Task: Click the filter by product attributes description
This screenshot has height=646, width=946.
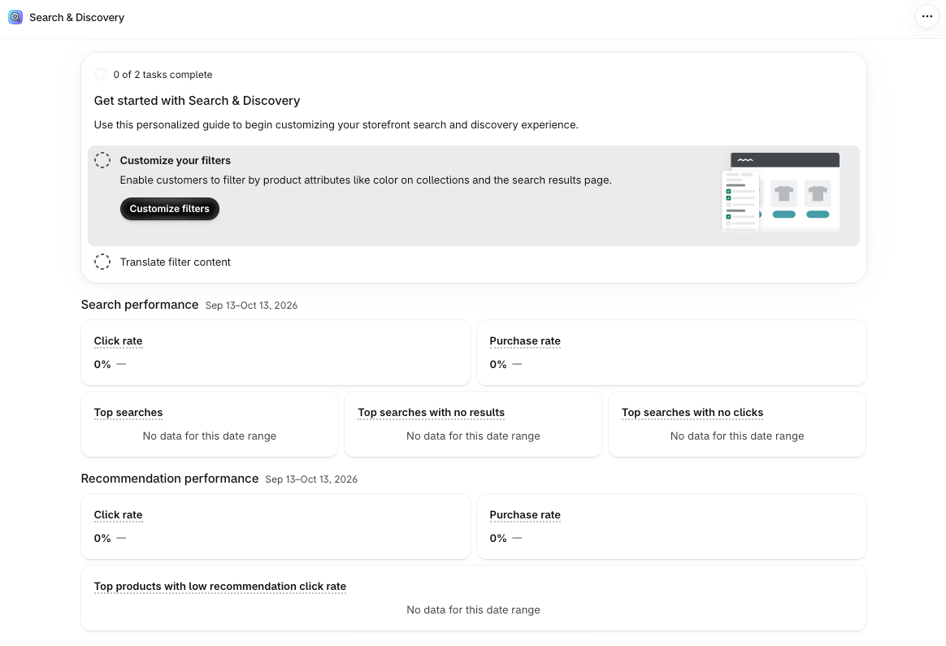Action: coord(366,180)
